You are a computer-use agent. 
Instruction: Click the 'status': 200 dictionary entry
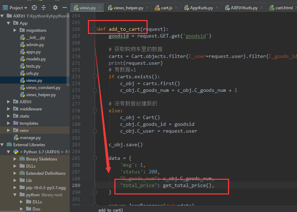coord(140,172)
